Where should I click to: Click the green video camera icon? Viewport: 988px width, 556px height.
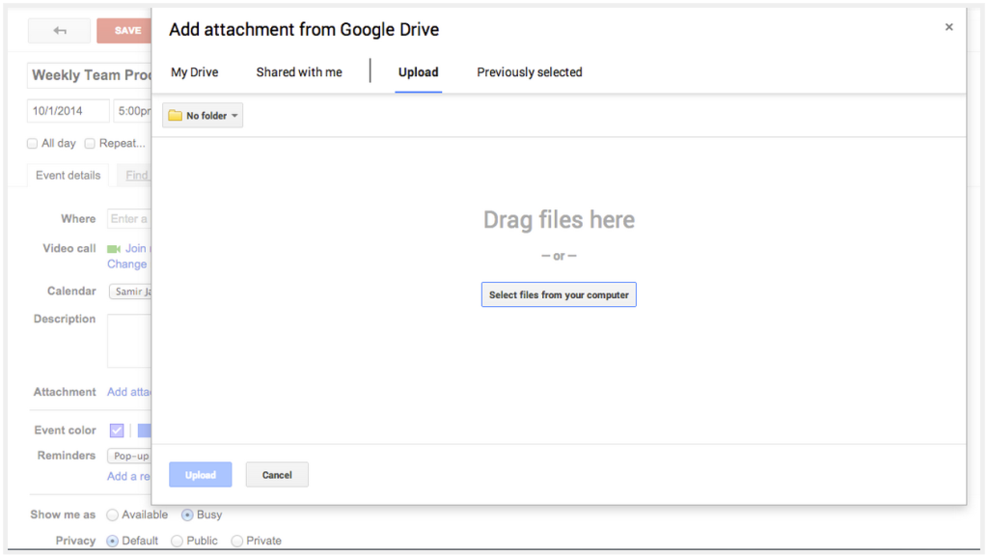coord(114,249)
